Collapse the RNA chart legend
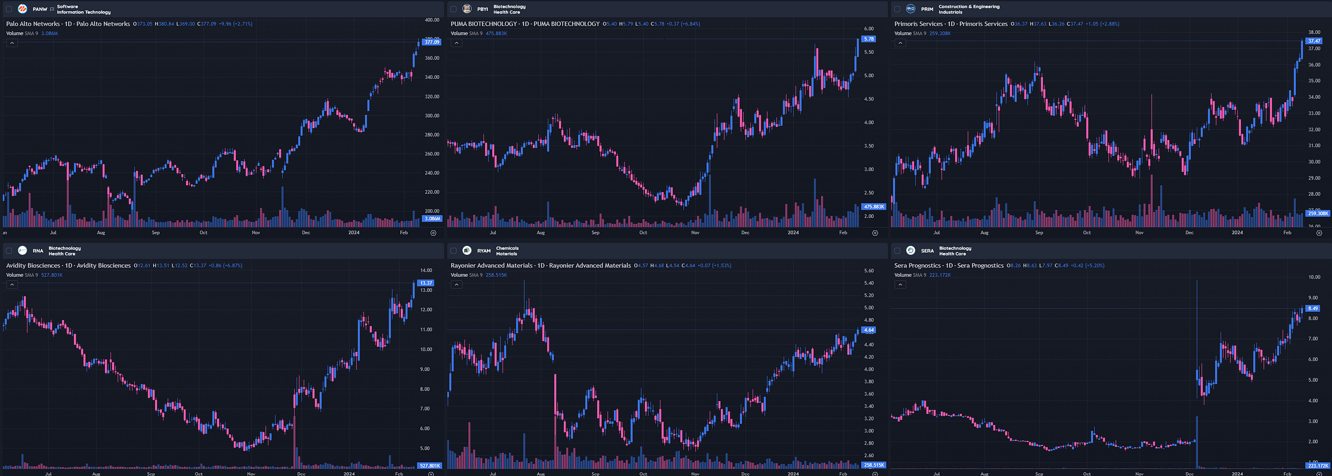 [12, 285]
